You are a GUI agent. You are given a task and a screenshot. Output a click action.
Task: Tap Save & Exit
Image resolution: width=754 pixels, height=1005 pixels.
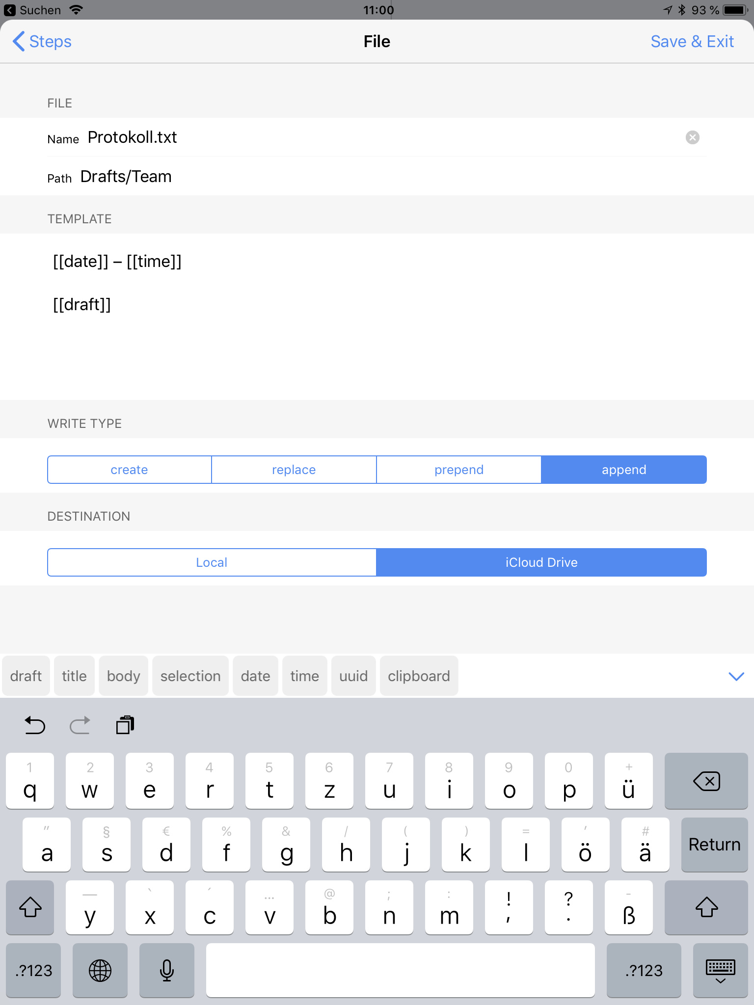692,42
